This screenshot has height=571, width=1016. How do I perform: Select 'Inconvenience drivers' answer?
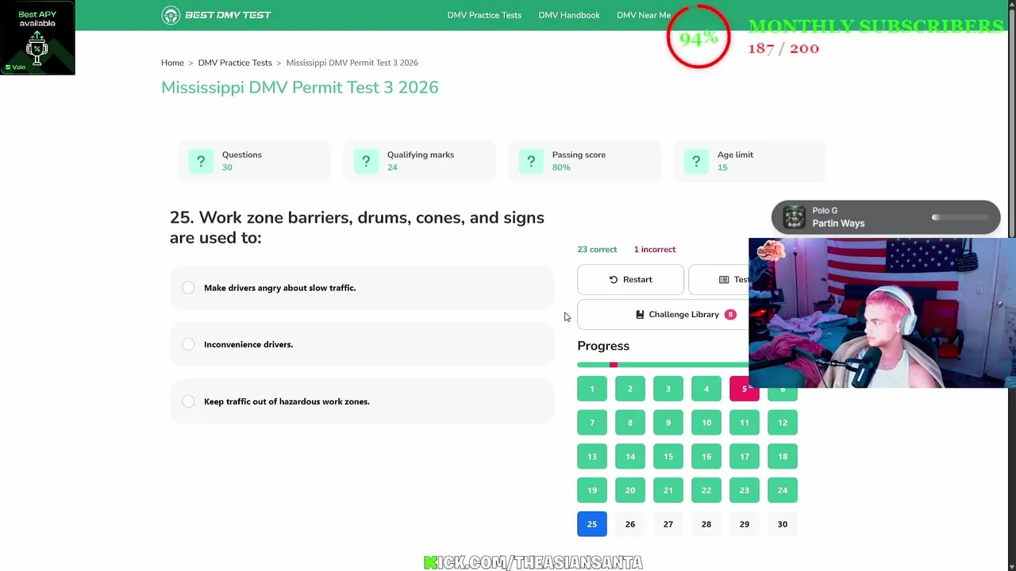click(362, 344)
